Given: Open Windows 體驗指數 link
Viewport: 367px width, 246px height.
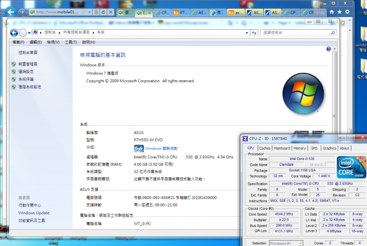Looking at the screenshot, I should (161, 149).
